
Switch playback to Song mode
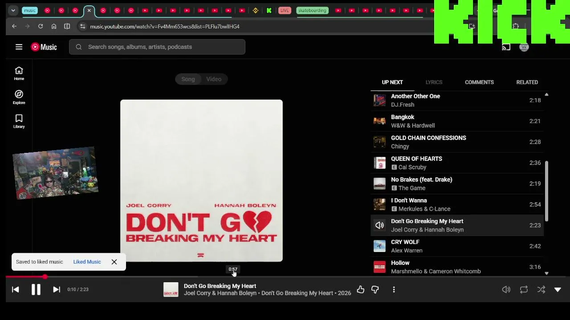click(188, 79)
